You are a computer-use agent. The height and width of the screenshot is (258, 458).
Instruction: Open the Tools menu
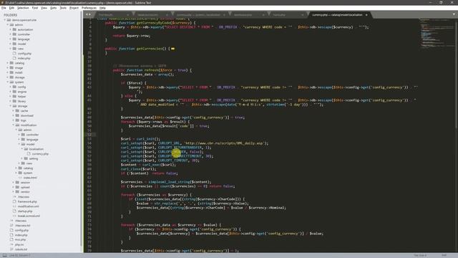(x=63, y=8)
